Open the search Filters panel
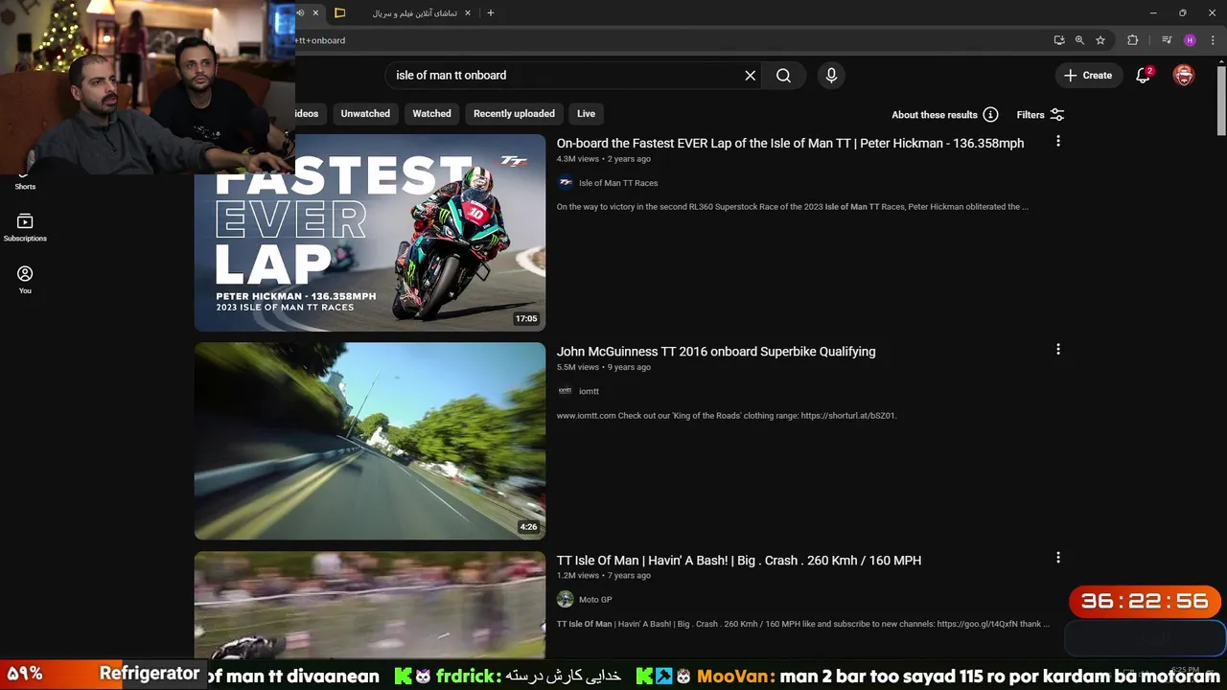Image resolution: width=1227 pixels, height=690 pixels. [1040, 115]
